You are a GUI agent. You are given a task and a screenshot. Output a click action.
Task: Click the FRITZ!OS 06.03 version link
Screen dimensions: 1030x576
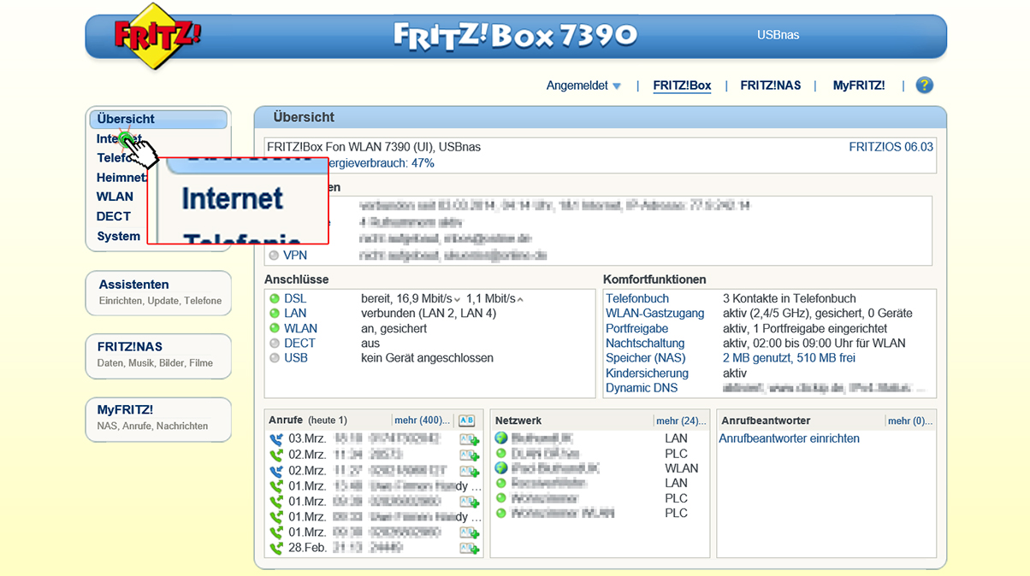[x=891, y=147]
